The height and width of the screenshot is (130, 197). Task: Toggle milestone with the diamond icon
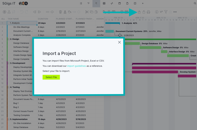coord(79,12)
